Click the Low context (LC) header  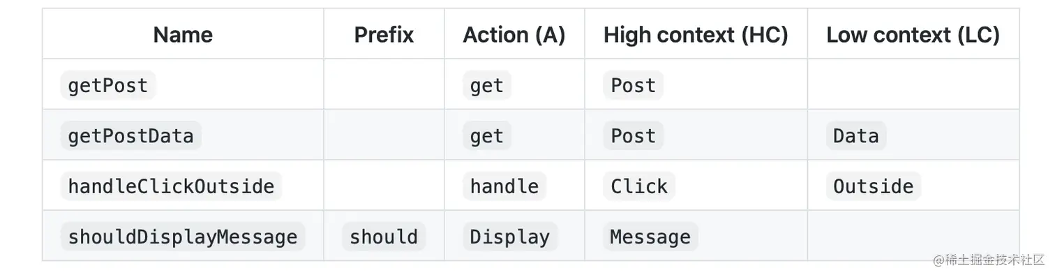(x=913, y=34)
